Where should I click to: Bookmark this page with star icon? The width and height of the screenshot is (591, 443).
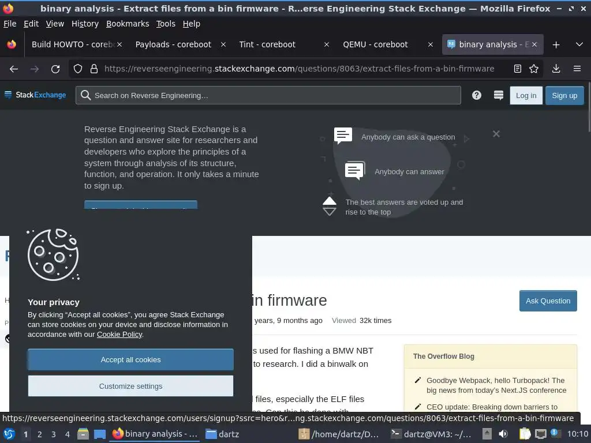pyautogui.click(x=534, y=69)
